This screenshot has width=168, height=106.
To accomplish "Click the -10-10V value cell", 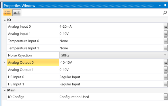I will coord(111,63).
